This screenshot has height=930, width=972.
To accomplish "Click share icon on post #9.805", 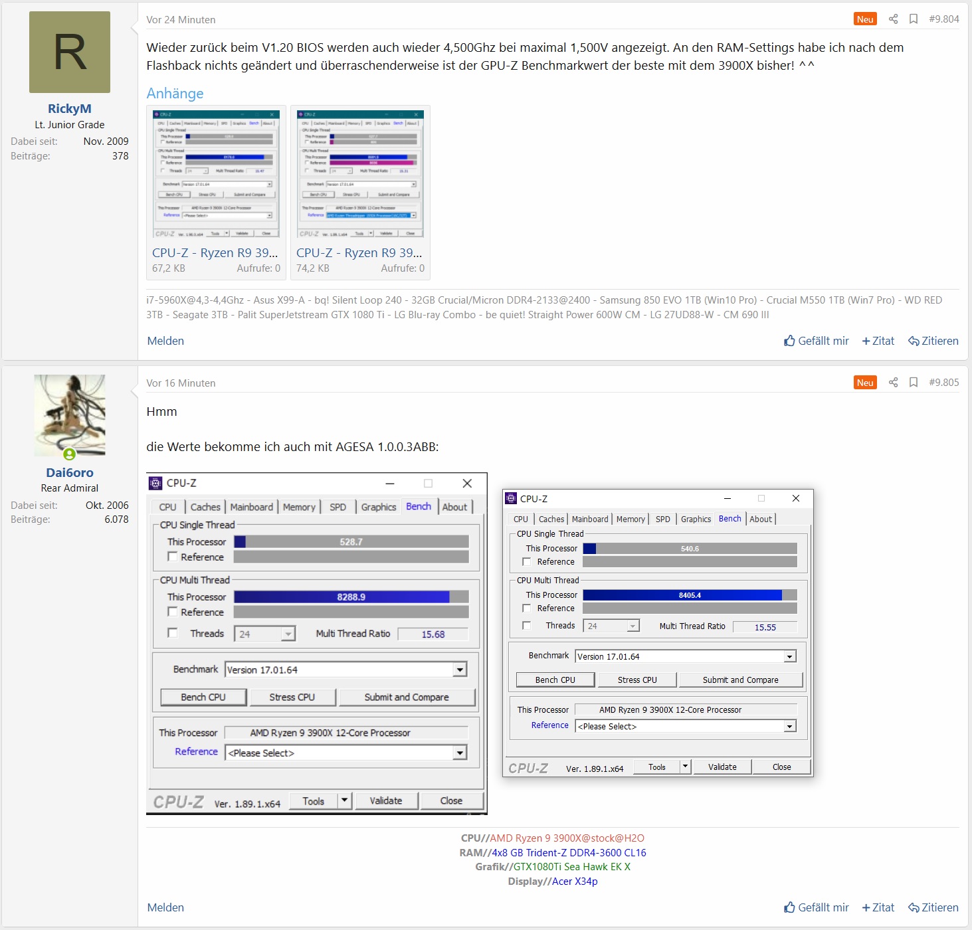I will point(893,383).
